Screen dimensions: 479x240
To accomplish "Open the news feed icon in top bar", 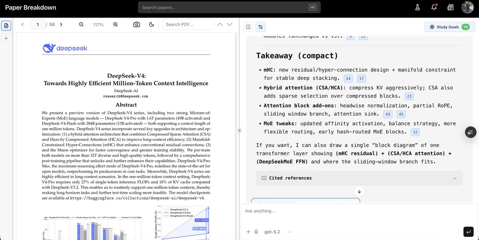I will click(x=450, y=7).
